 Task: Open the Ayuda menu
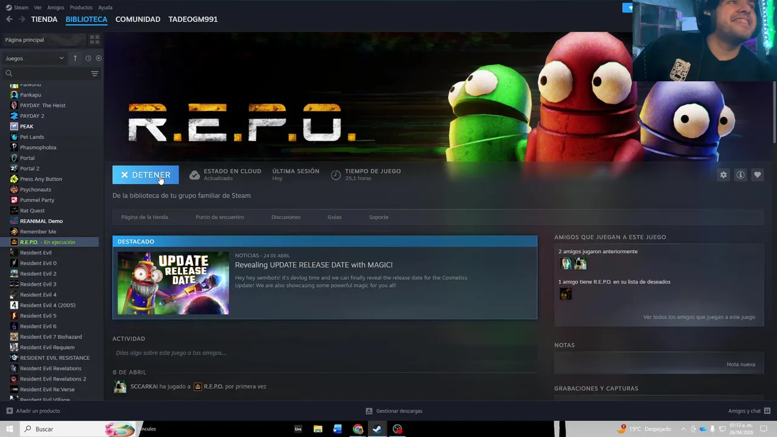pos(105,7)
